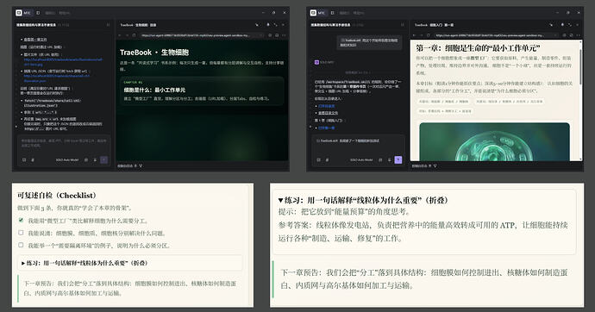Viewport: 595px width, 312px height.
Task: Toggle the sidebar panel icon in the 生物细胞 目录 window
Action: click(x=38, y=13)
